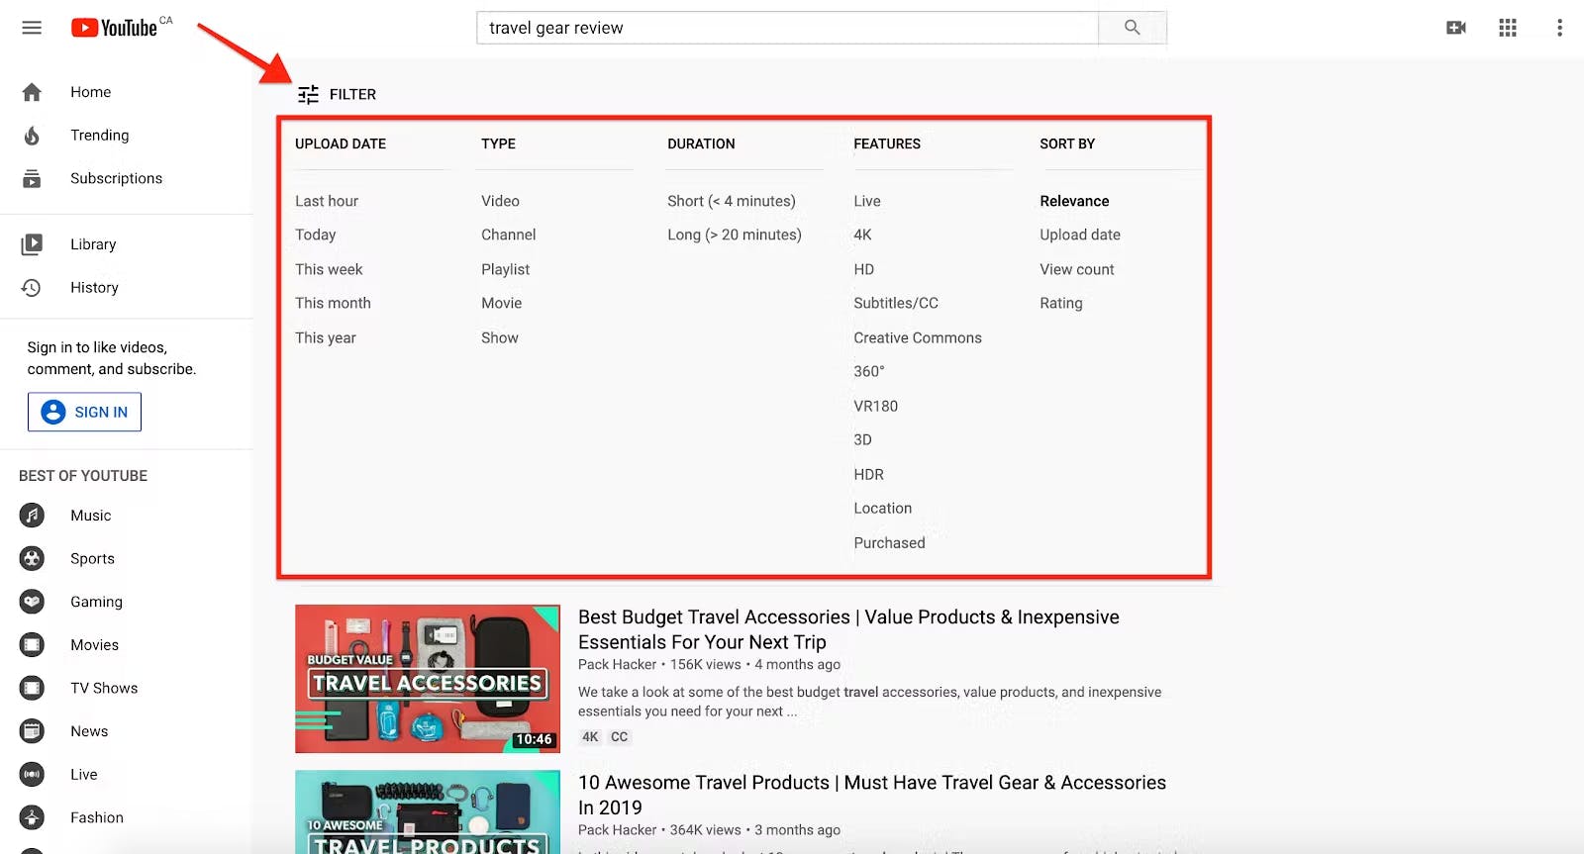Select Channel type filter
Viewport: 1584px width, 854px height.
[509, 235]
